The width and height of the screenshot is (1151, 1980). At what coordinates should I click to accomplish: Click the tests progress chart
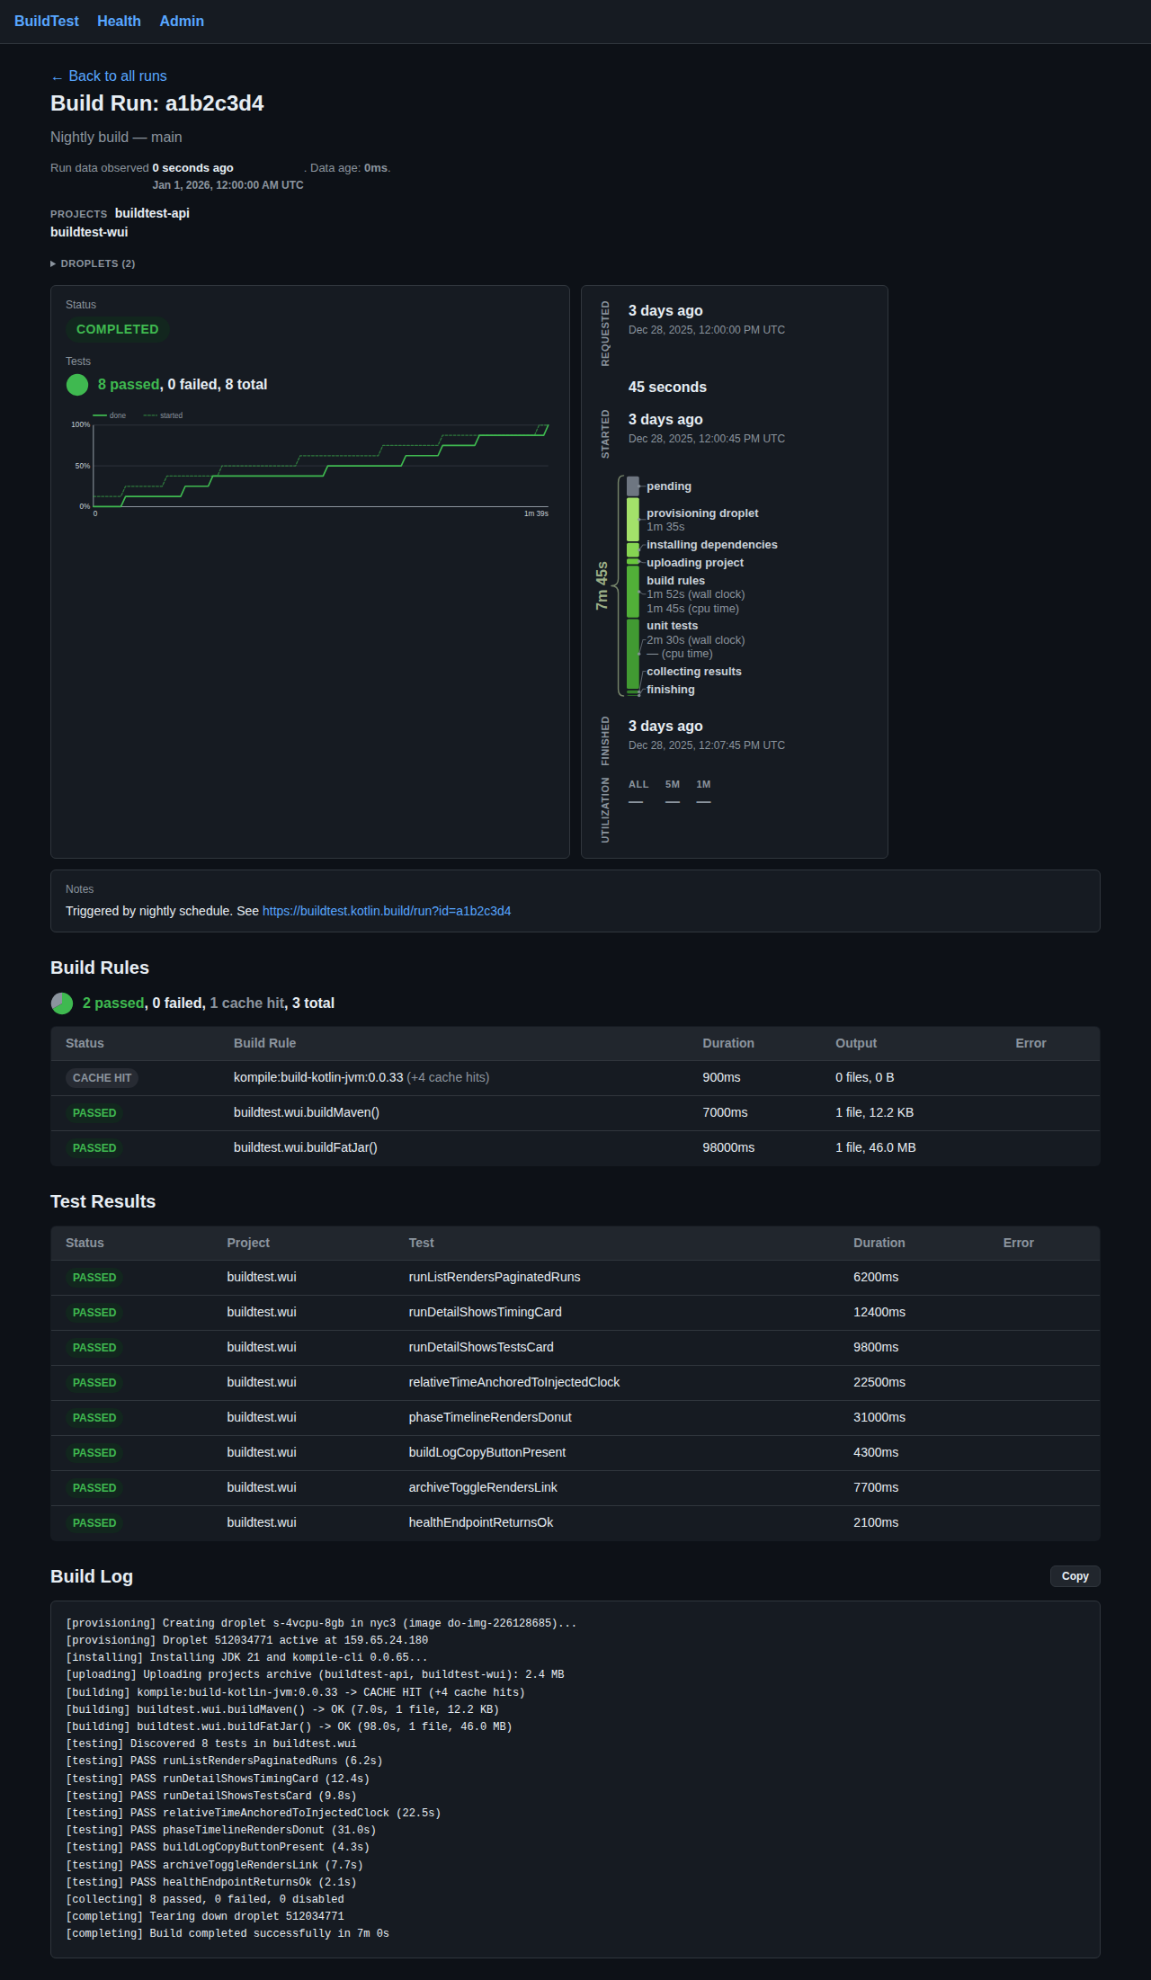point(310,464)
